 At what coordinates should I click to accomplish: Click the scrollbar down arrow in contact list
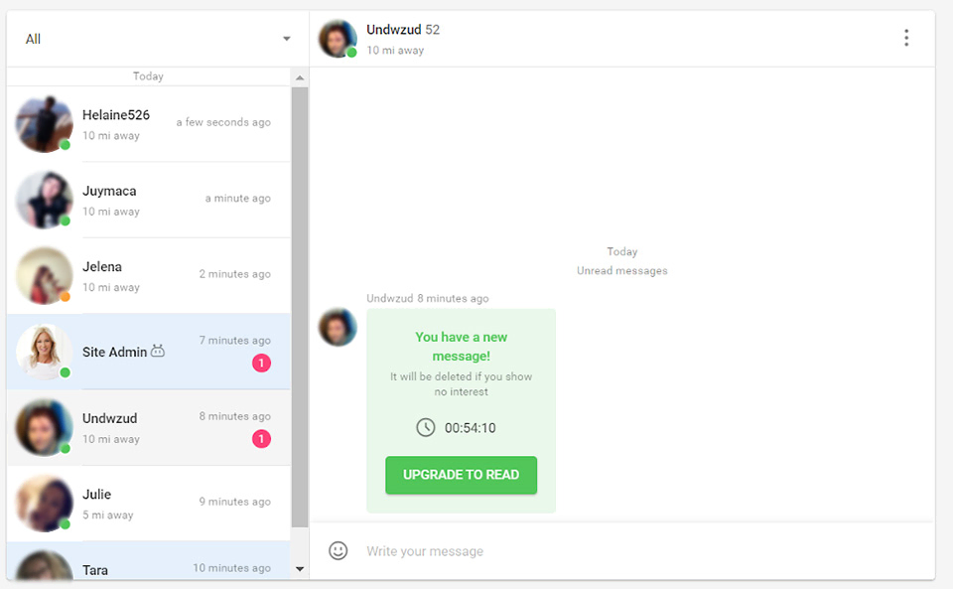pos(300,569)
